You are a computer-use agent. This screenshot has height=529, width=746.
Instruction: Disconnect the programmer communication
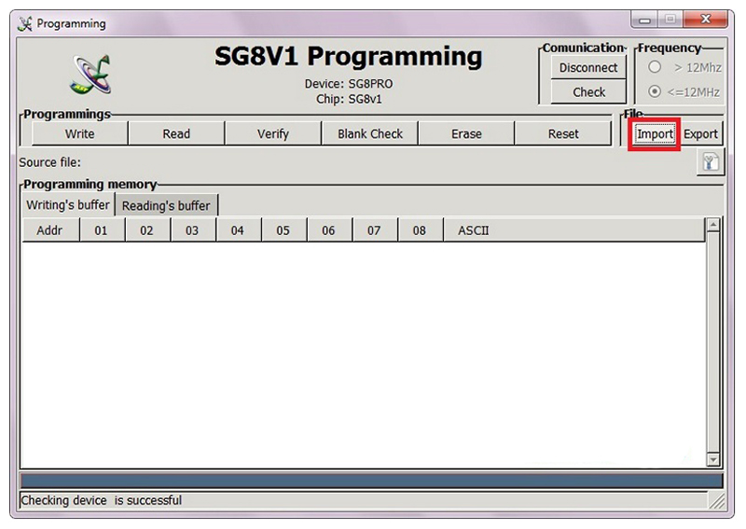(x=588, y=67)
